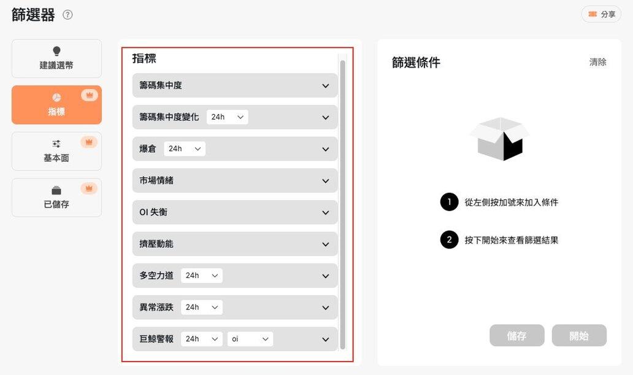Image resolution: width=633 pixels, height=375 pixels.
Task: Click the lightbulb icon for 建議選幣
Action: (56, 52)
